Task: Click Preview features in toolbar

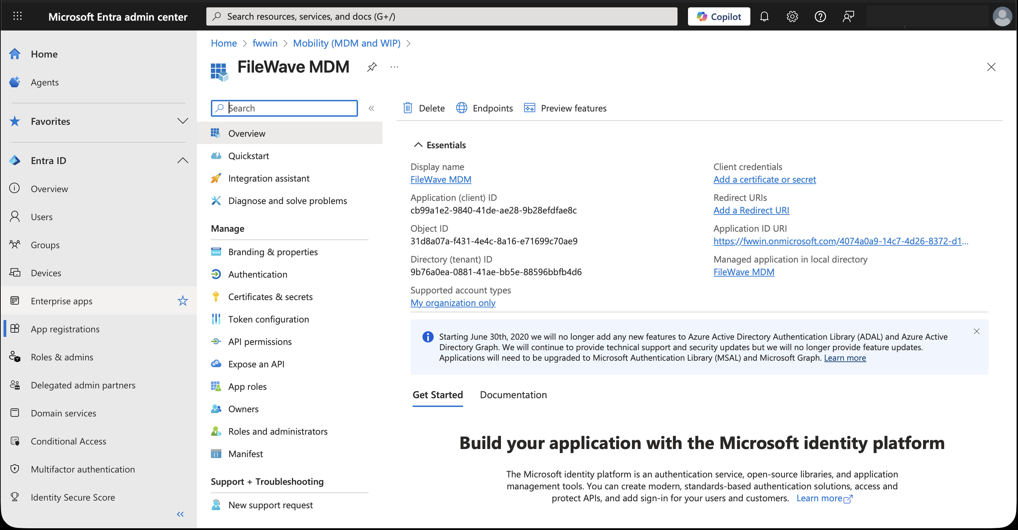Action: click(x=565, y=108)
